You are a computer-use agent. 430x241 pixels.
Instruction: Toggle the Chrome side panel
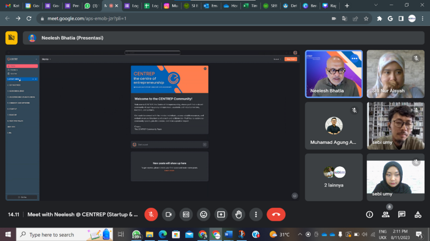(401, 18)
